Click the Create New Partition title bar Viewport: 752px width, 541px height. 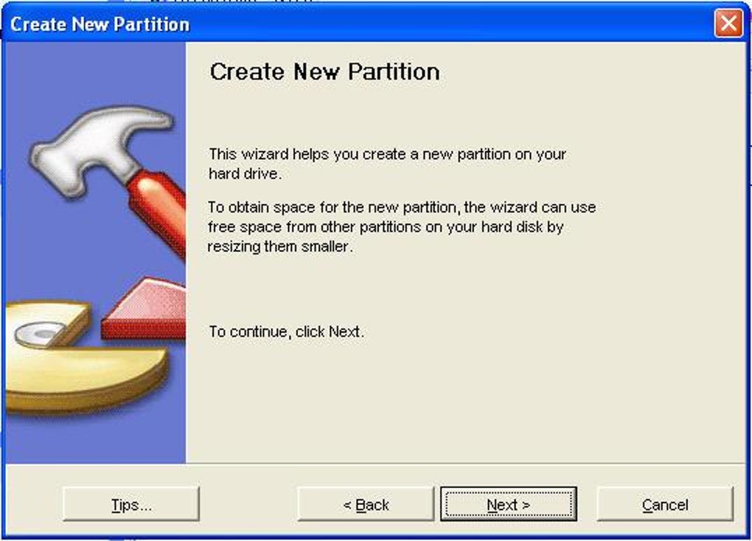(x=369, y=24)
